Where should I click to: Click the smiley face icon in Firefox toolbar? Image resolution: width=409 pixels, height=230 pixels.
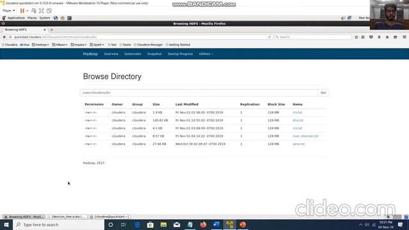pyautogui.click(x=395, y=37)
